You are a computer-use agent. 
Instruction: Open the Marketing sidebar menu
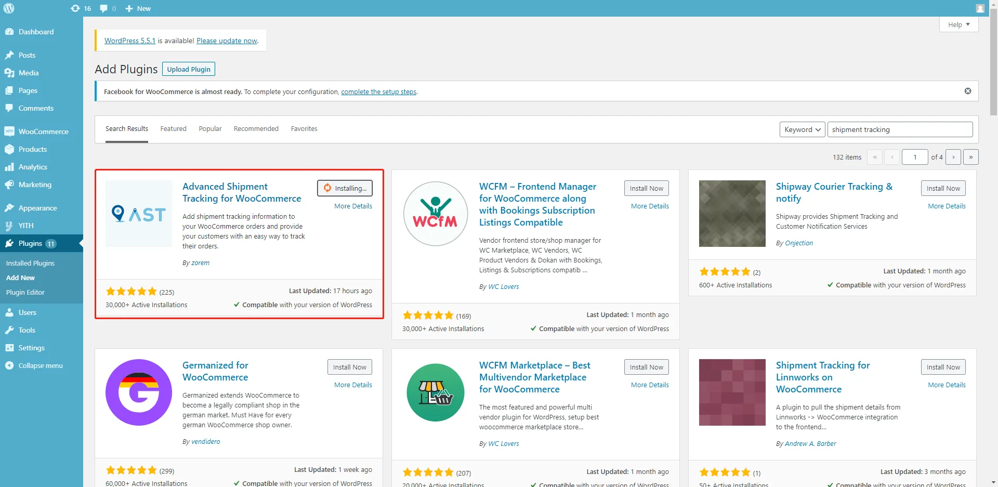point(35,185)
